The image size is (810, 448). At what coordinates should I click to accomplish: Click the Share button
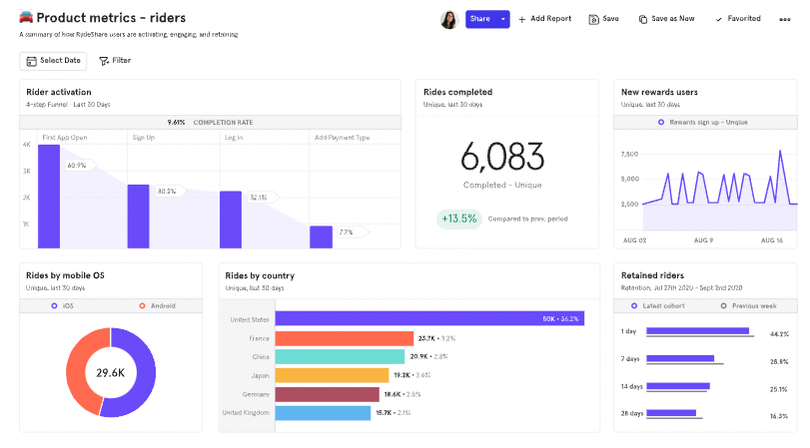[x=480, y=19]
